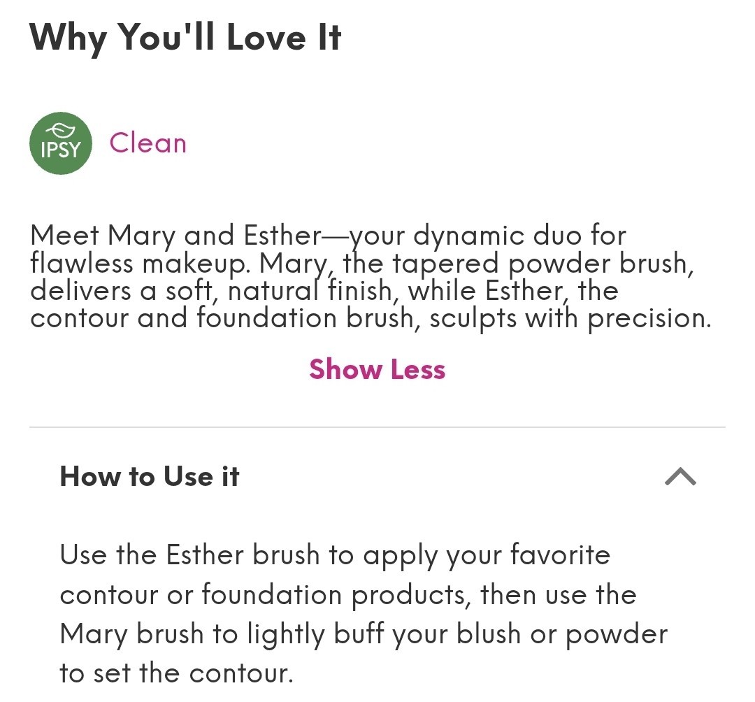The width and height of the screenshot is (755, 702).
Task: Collapse the How to Use it section
Action: pos(680,477)
